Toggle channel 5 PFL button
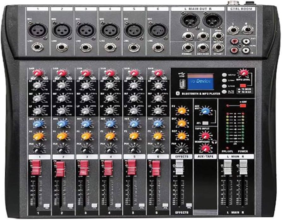The width and height of the screenshot is (282, 220). [142, 205]
